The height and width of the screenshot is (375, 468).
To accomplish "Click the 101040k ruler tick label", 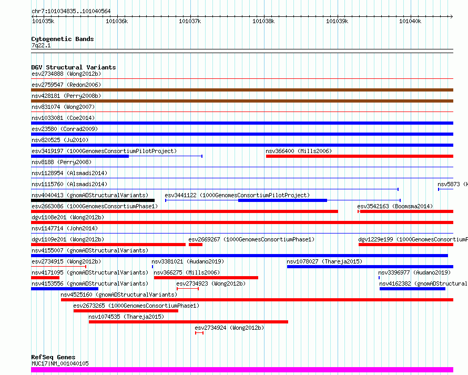I will point(410,21).
